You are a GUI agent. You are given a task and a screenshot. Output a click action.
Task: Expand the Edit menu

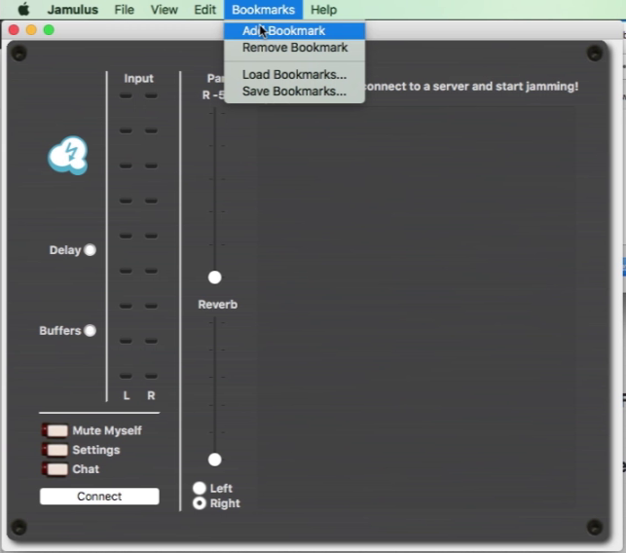(204, 10)
